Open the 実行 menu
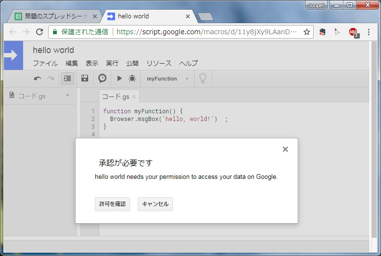 coord(112,63)
